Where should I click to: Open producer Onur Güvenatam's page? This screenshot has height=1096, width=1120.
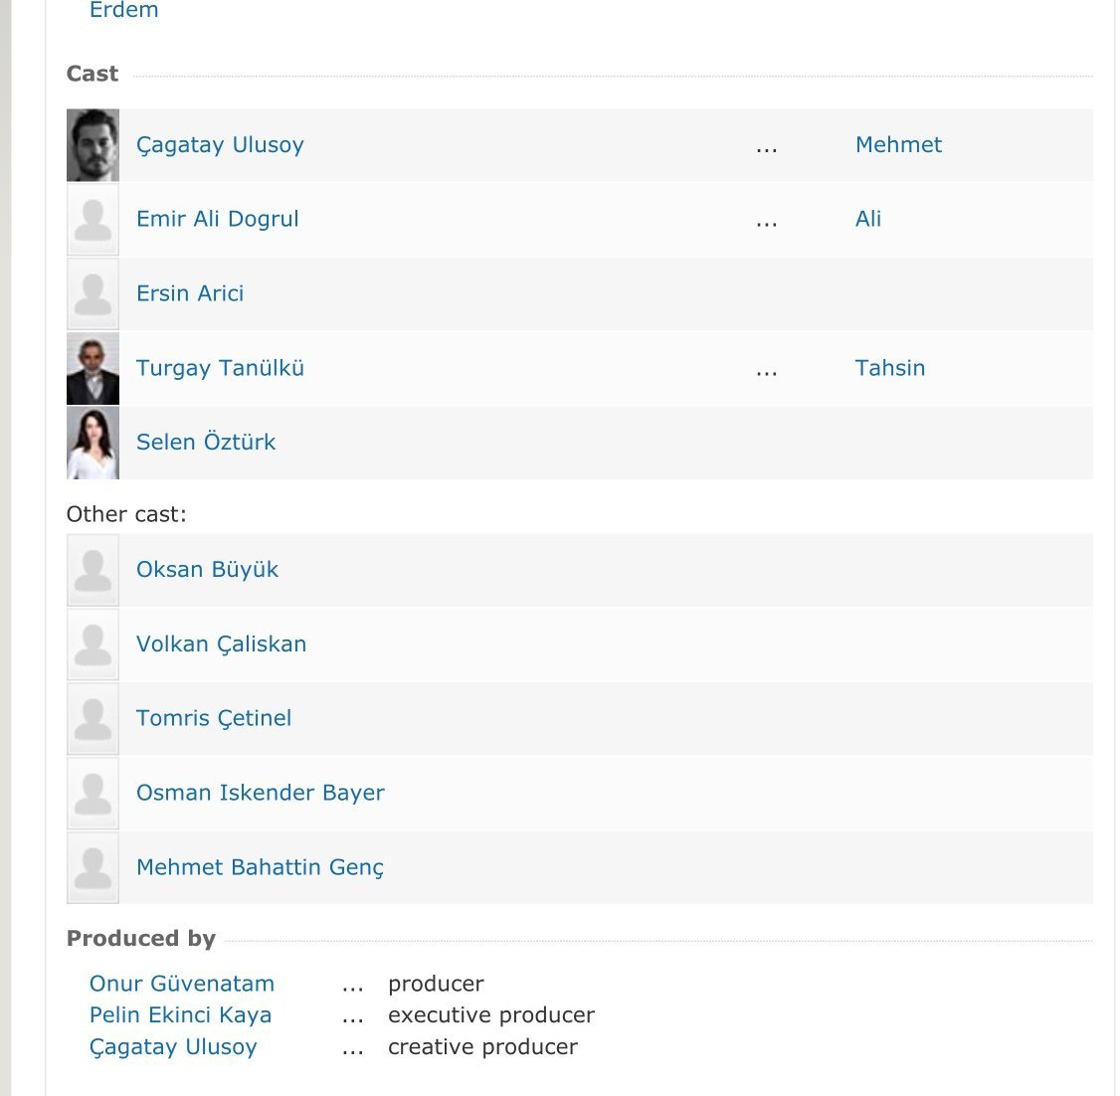tap(182, 984)
